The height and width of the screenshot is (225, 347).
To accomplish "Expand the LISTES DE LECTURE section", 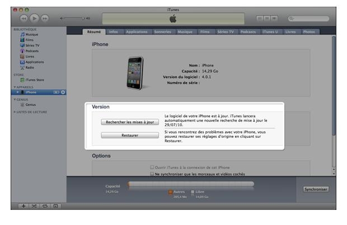I will [15, 112].
